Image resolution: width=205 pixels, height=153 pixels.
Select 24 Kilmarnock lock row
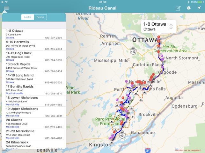click(x=34, y=144)
